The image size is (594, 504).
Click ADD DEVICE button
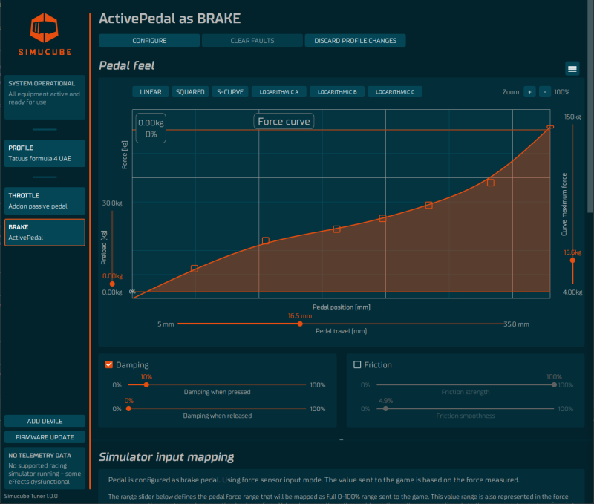point(45,421)
